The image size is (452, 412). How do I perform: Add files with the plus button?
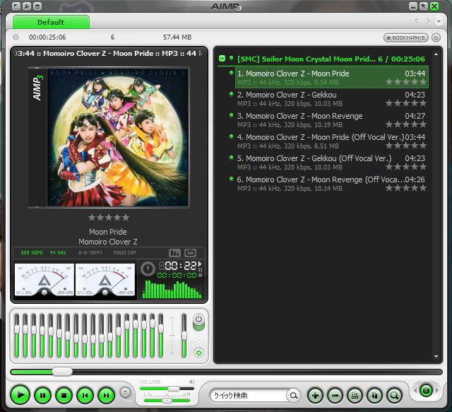tap(316, 396)
